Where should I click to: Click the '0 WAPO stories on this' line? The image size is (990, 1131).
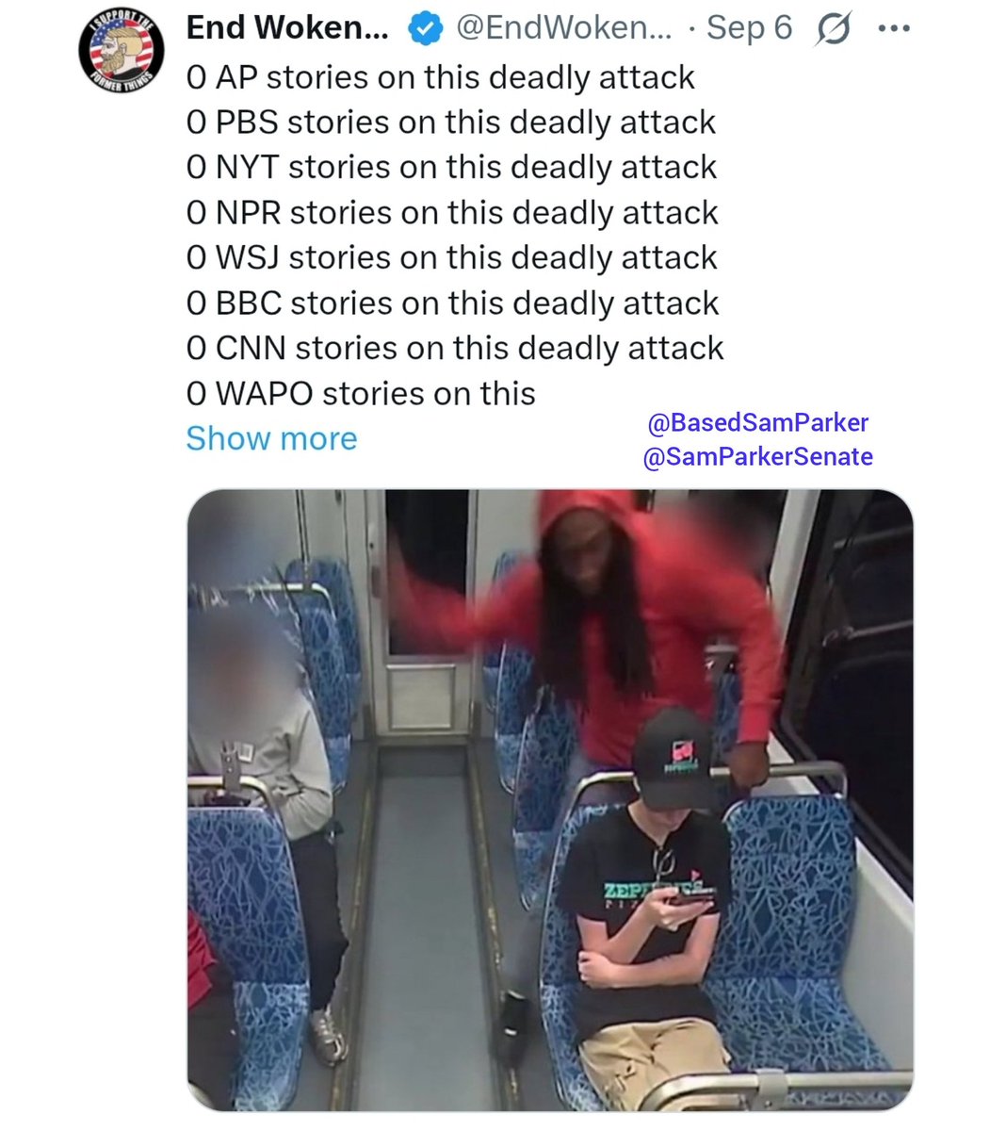pyautogui.click(x=361, y=394)
